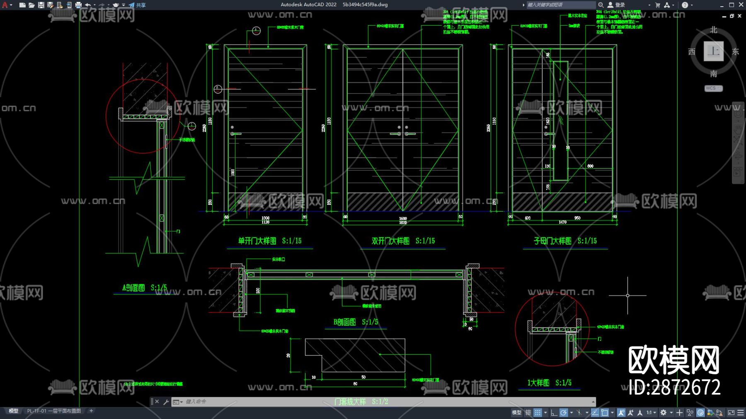This screenshot has width=746, height=419.
Task: Select the top face on ViewCube
Action: [x=714, y=51]
